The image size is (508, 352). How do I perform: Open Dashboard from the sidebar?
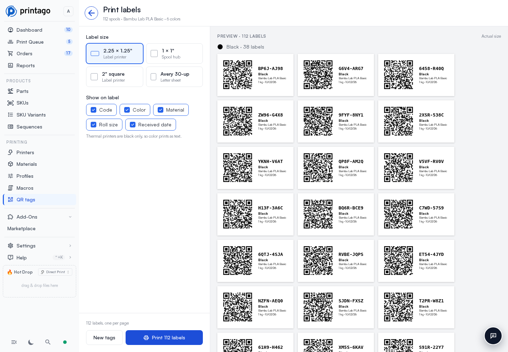pyautogui.click(x=40, y=30)
